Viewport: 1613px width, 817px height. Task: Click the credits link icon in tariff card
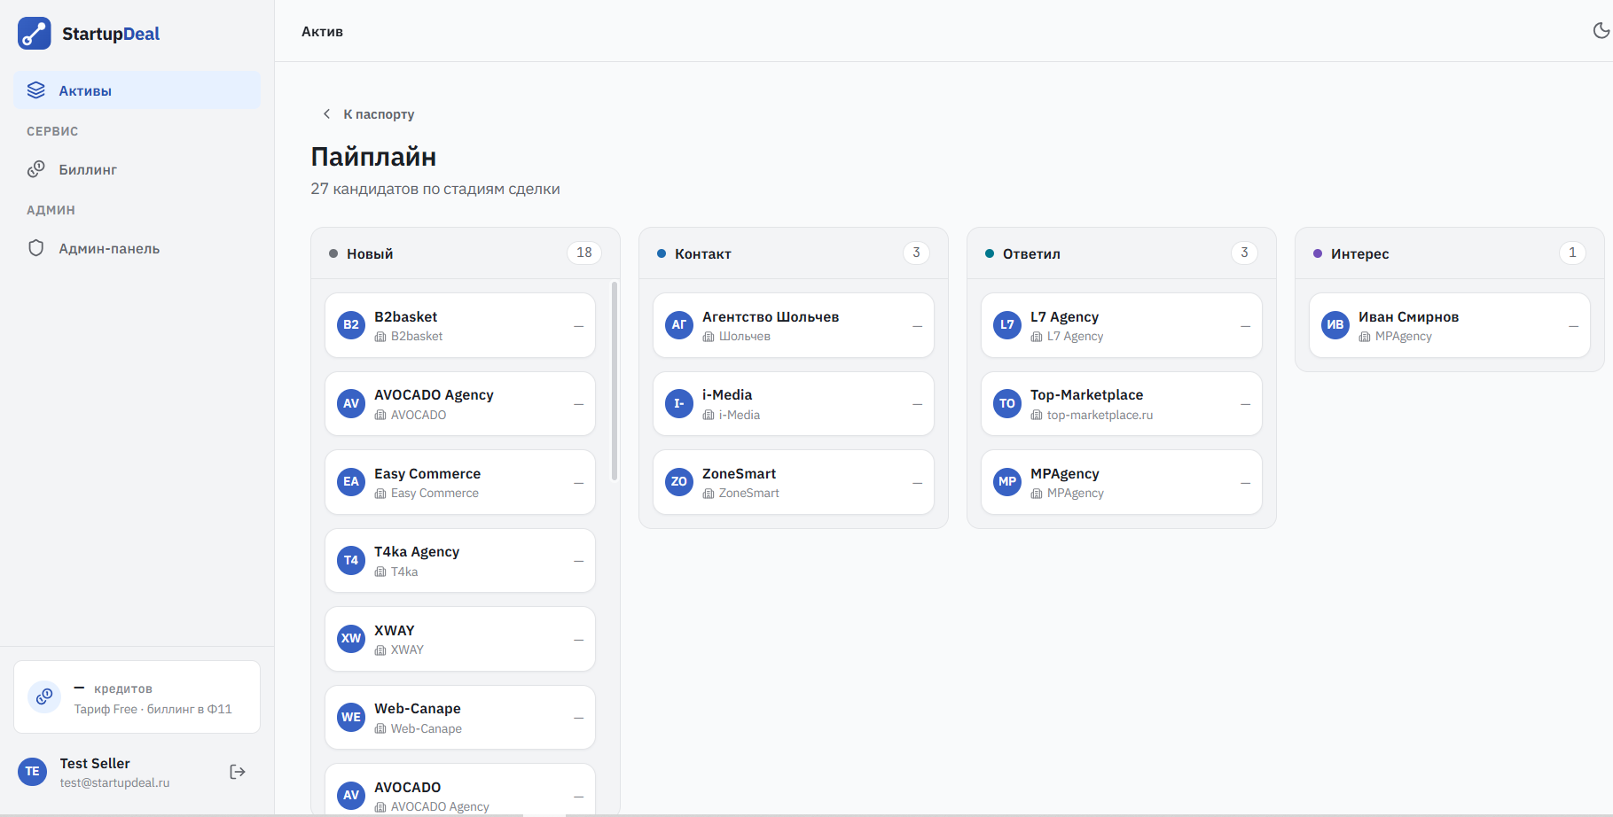pos(44,696)
